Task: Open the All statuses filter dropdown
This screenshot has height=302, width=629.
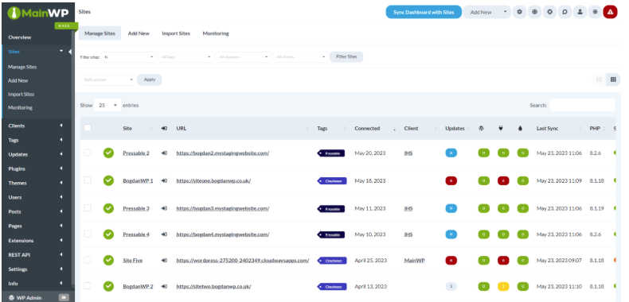Action: point(243,57)
